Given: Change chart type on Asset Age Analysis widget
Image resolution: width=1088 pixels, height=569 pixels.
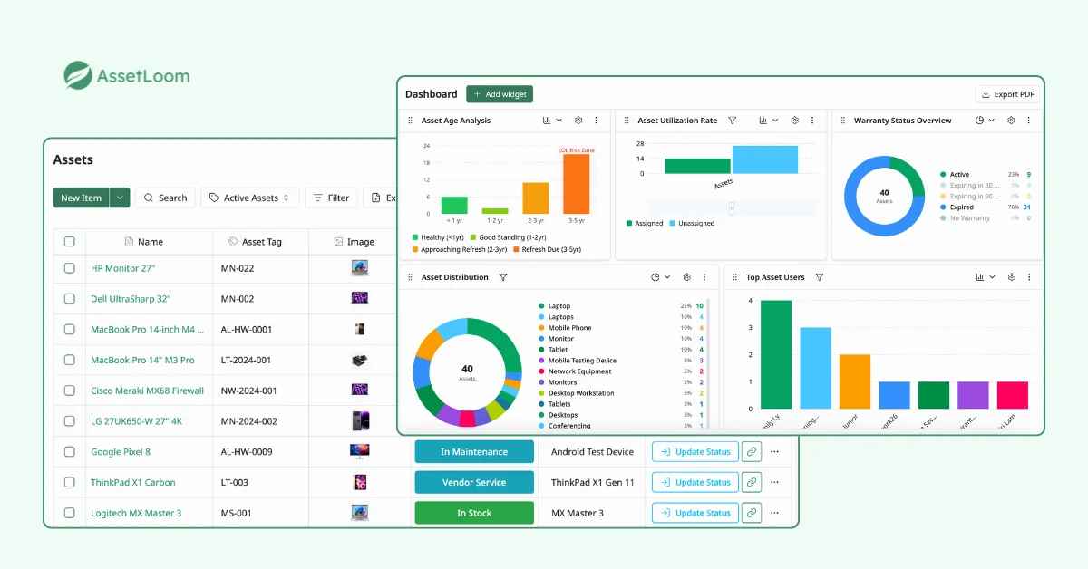Looking at the screenshot, I should click(x=552, y=121).
